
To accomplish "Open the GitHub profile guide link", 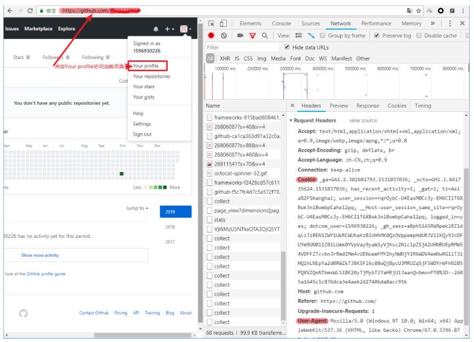I will click(x=46, y=274).
